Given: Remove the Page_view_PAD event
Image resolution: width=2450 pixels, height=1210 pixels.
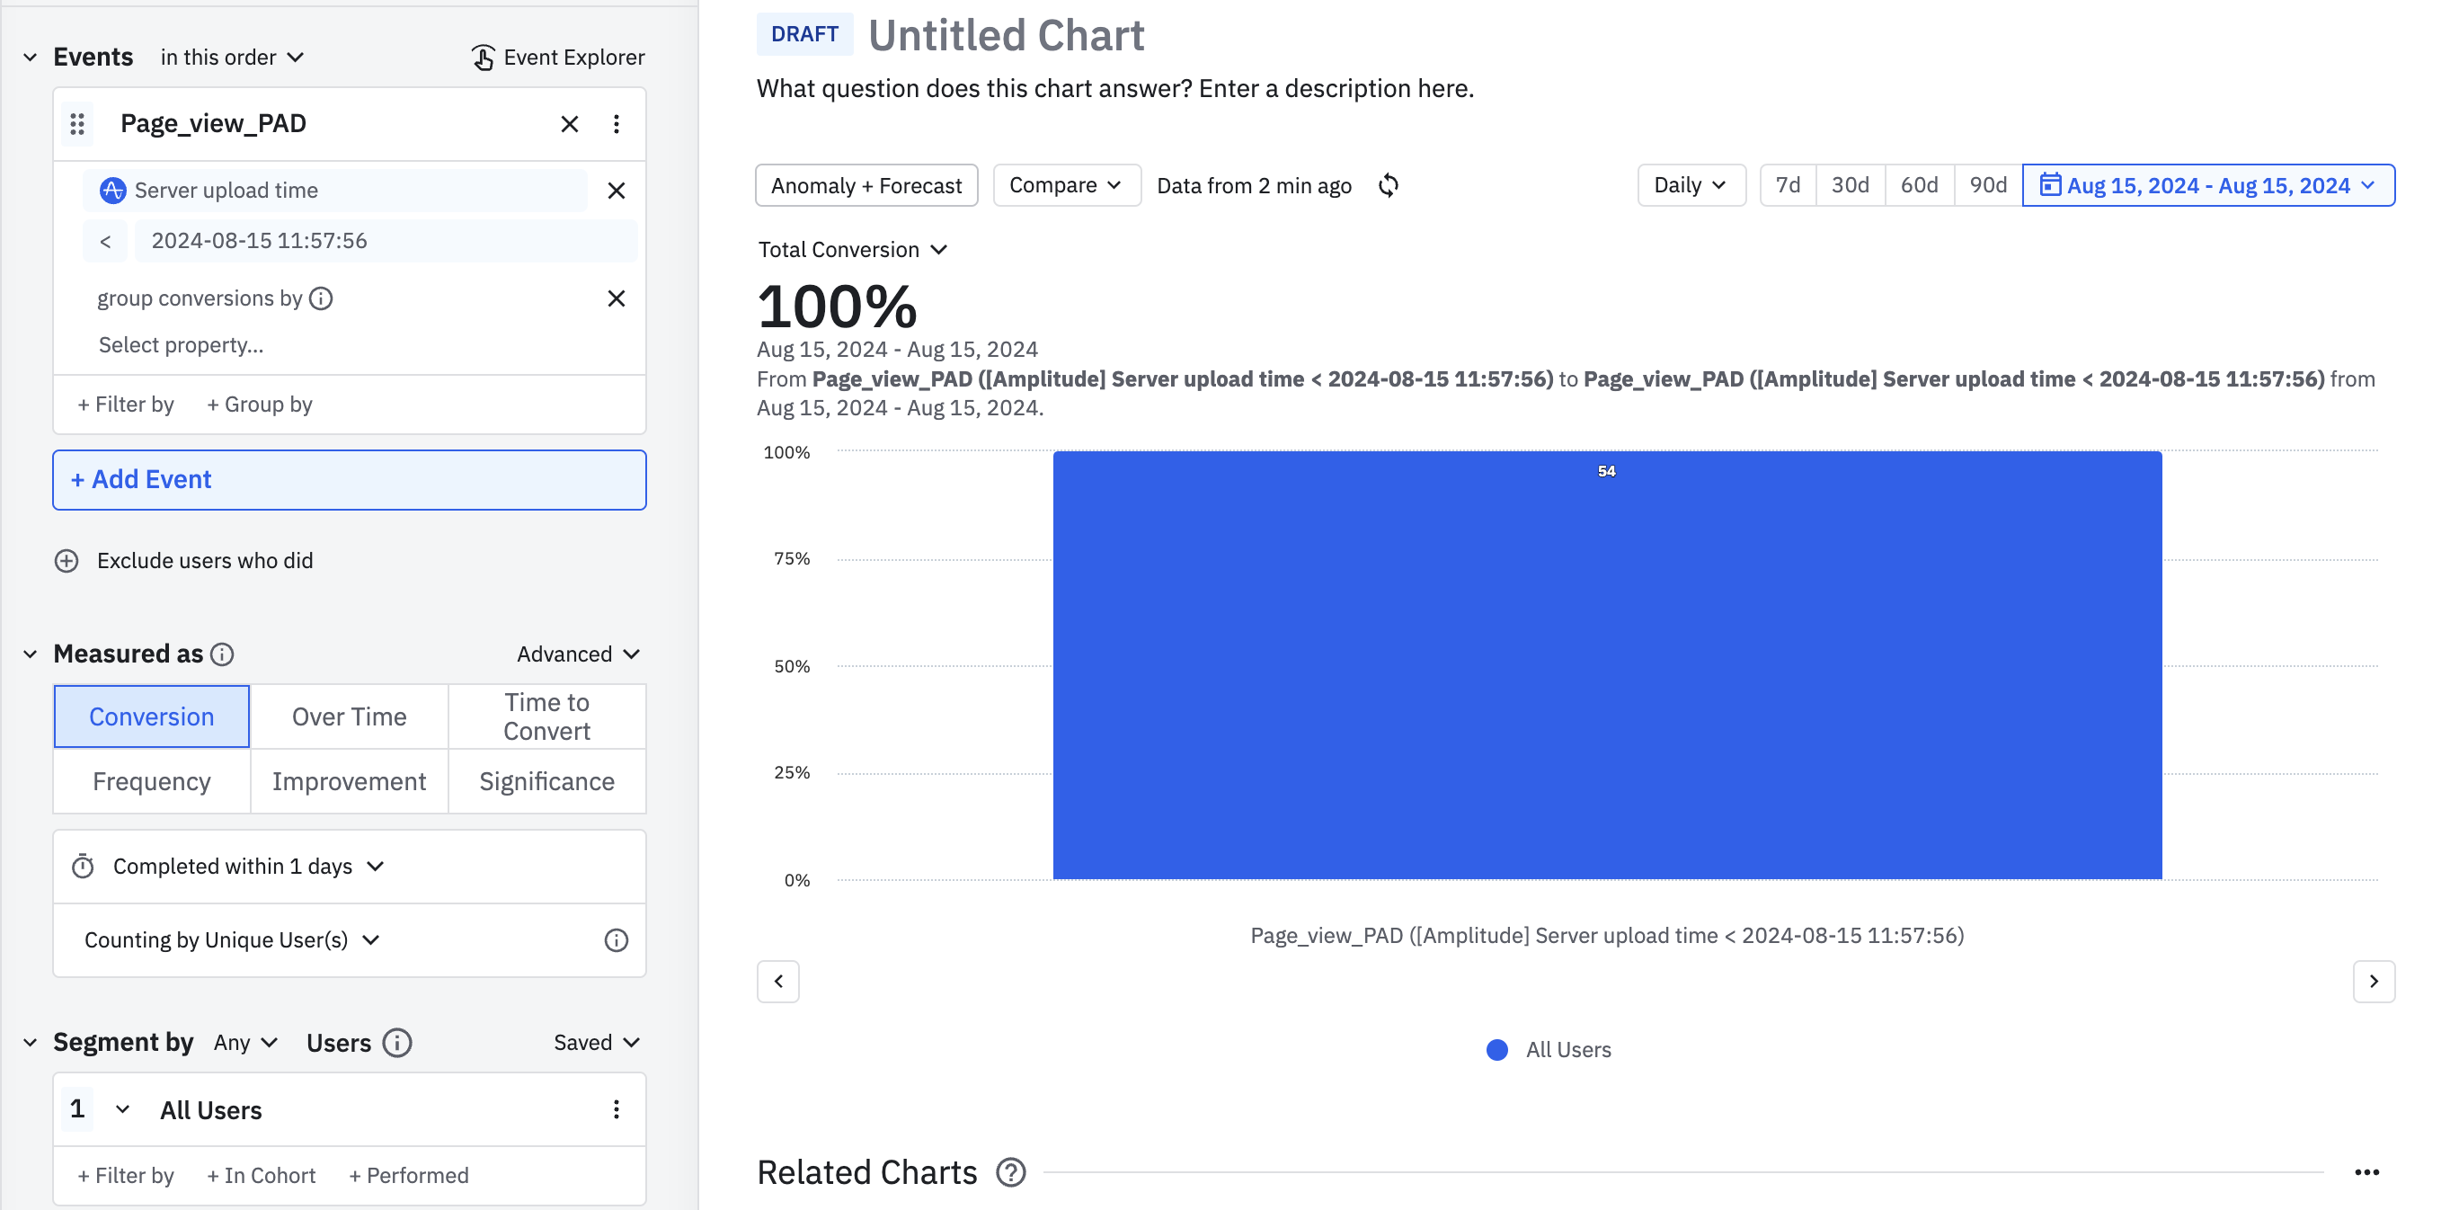Looking at the screenshot, I should pyautogui.click(x=569, y=124).
